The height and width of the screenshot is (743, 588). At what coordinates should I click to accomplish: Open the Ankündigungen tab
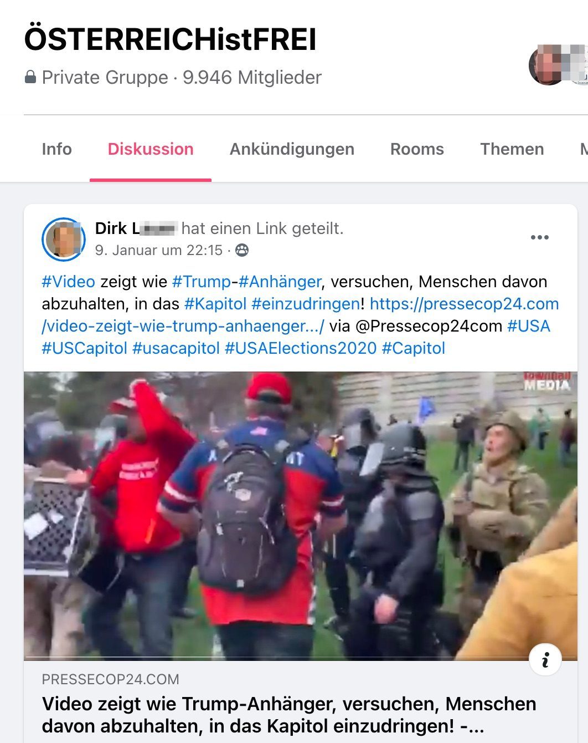292,149
